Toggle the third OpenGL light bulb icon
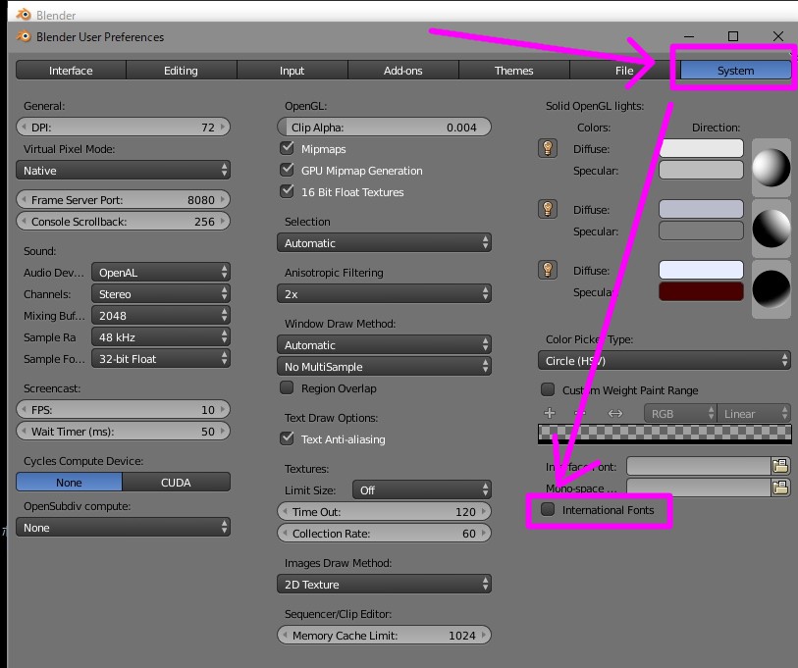 coord(548,270)
